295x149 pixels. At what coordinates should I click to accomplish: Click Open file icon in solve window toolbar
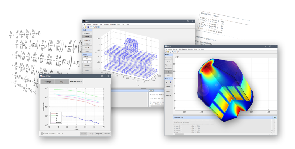point(168,52)
